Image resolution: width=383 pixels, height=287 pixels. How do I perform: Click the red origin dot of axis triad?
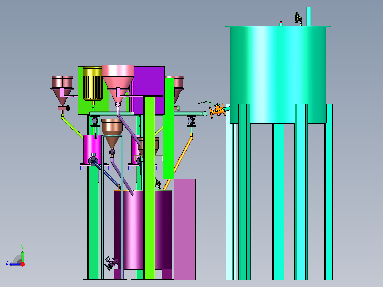(23, 264)
